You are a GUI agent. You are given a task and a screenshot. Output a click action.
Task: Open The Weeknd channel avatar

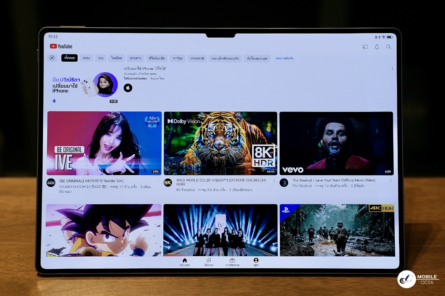pos(284,182)
